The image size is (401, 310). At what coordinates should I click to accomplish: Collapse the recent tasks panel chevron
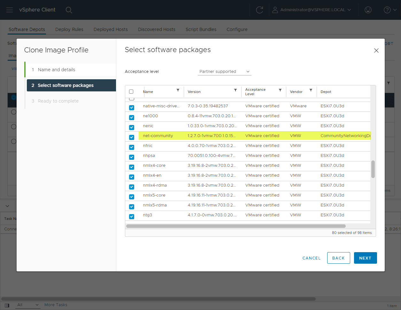(7, 206)
